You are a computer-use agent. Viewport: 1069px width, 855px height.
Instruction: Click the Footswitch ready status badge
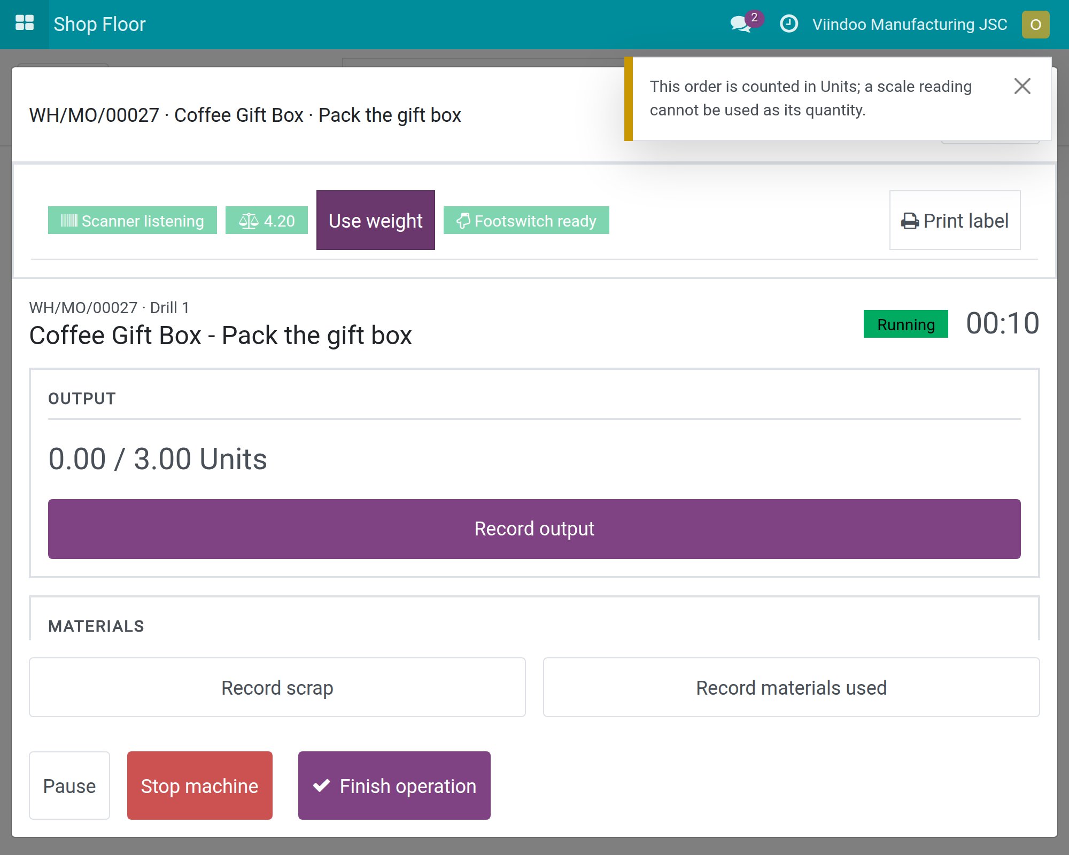pyautogui.click(x=526, y=220)
